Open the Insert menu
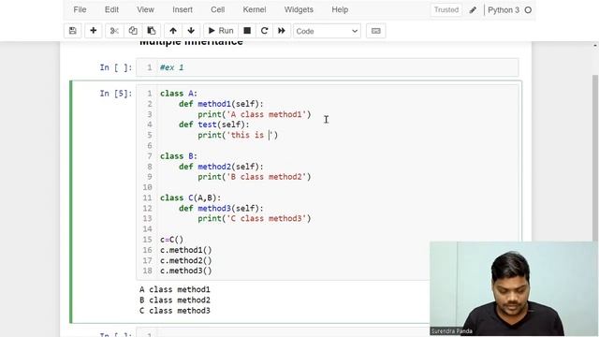This screenshot has width=599, height=337. [183, 9]
